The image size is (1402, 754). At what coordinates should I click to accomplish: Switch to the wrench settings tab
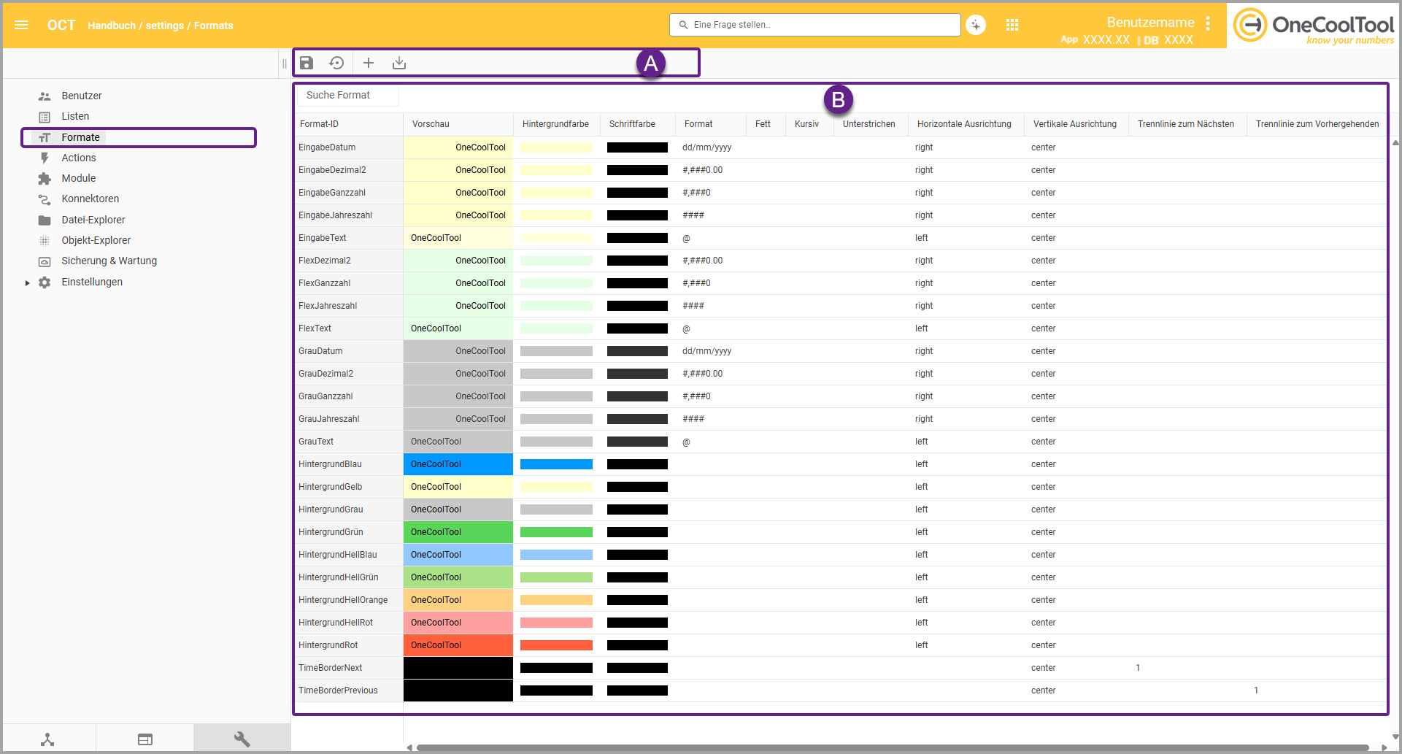(x=242, y=739)
